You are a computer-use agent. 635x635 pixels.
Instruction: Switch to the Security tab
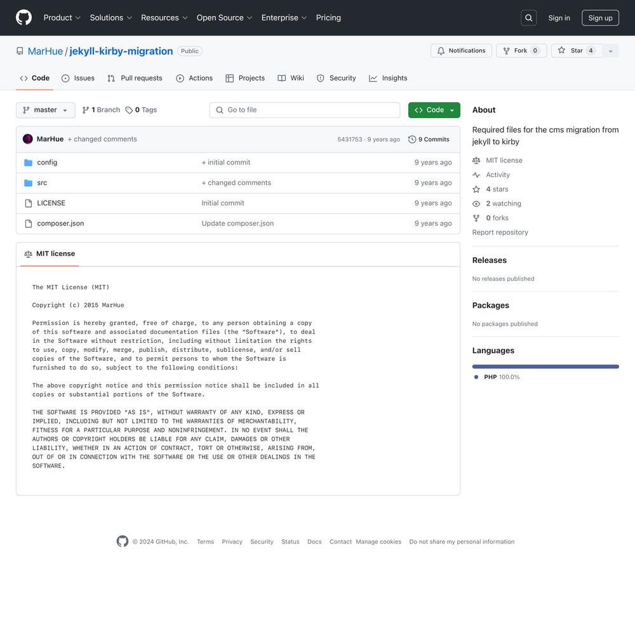(336, 78)
